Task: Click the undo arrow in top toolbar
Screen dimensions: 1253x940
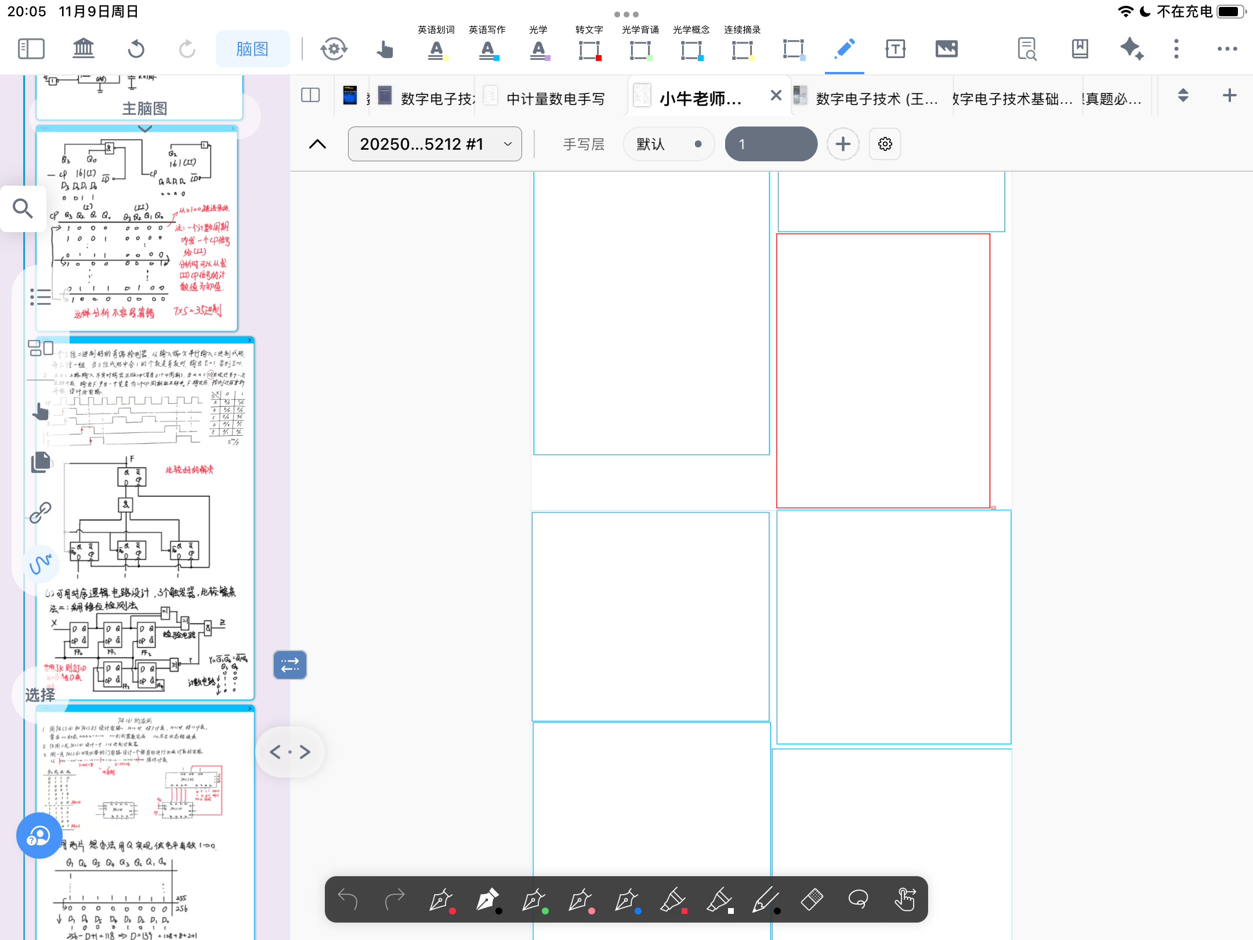Action: click(x=136, y=49)
